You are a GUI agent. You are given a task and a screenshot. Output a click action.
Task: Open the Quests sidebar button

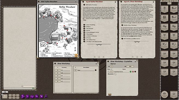174,27
